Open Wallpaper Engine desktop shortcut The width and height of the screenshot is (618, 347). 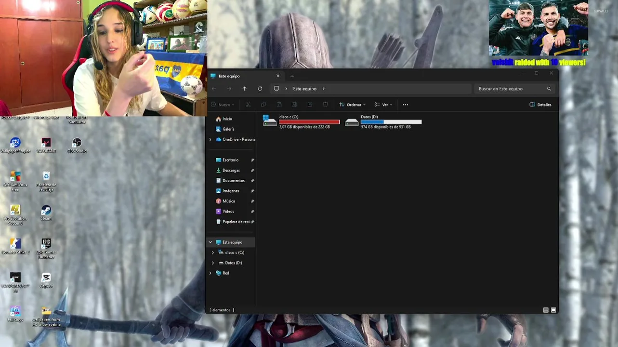[15, 145]
